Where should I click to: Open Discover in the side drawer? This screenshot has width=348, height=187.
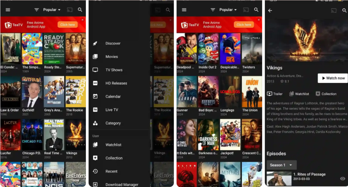[113, 44]
